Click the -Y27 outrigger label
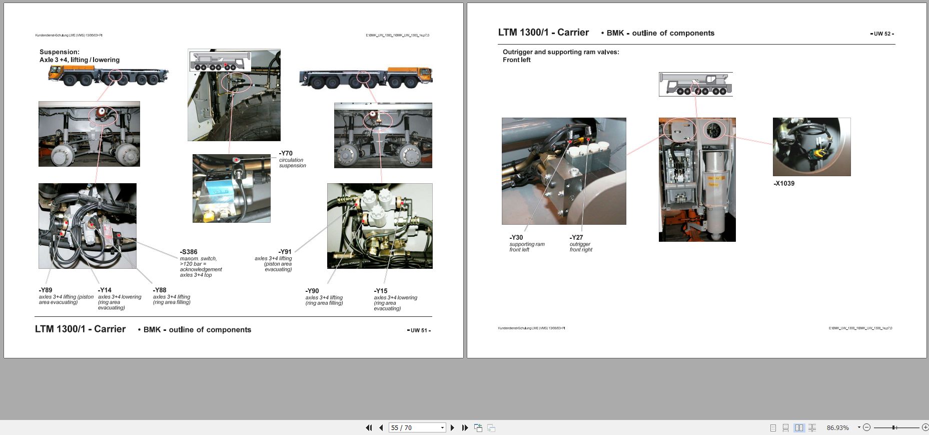The width and height of the screenshot is (929, 435). tap(581, 243)
